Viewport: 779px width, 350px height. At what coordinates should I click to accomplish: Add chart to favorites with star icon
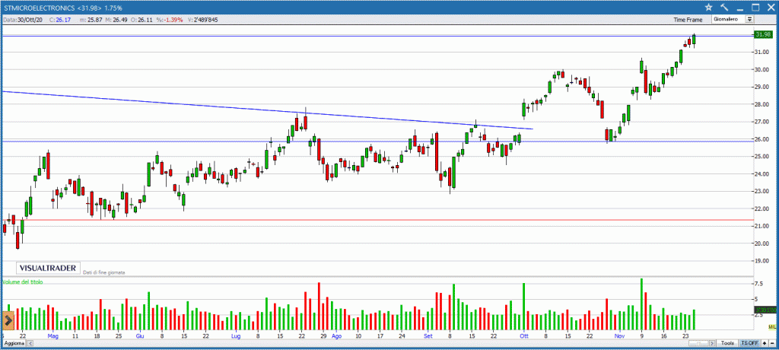[x=708, y=7]
